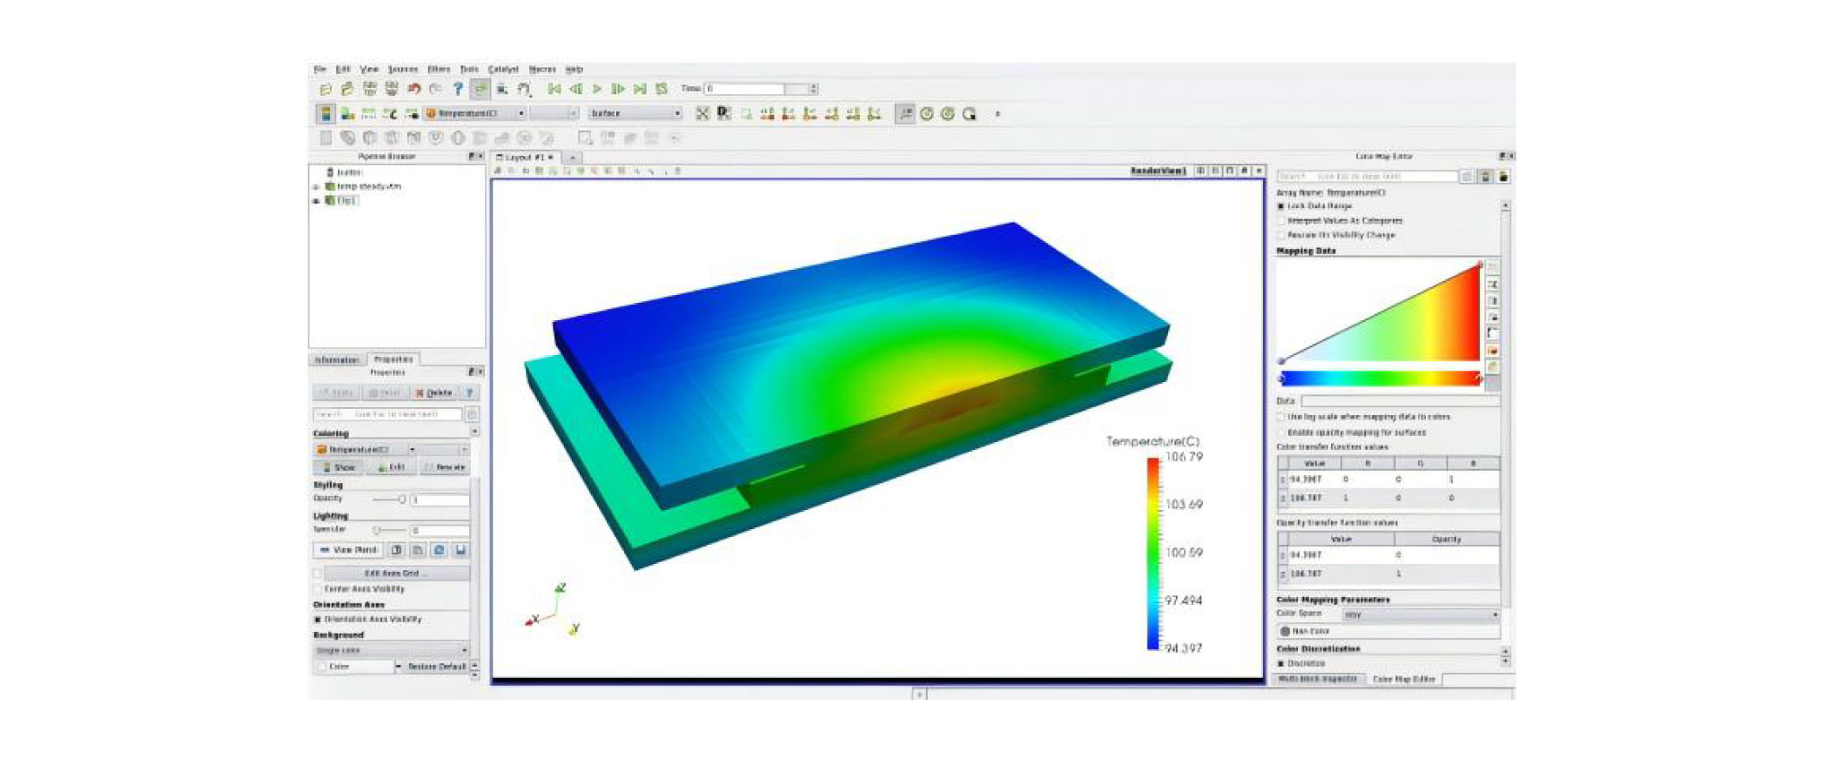1821x758 pixels.
Task: Click the Opacity slider handle
Action: [401, 500]
